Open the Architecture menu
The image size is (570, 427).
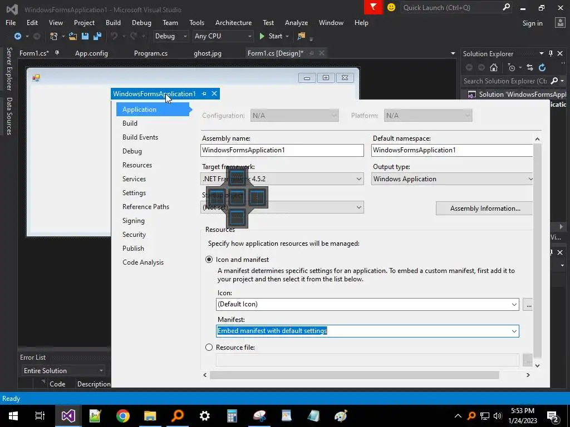(233, 22)
